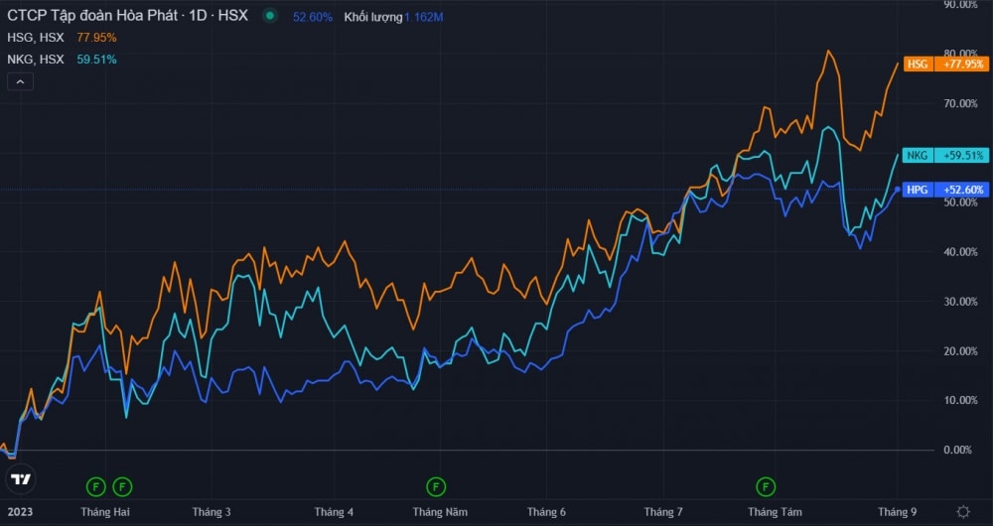Image resolution: width=993 pixels, height=526 pixels.
Task: Click the 70.00% level on price scale
Action: click(960, 104)
